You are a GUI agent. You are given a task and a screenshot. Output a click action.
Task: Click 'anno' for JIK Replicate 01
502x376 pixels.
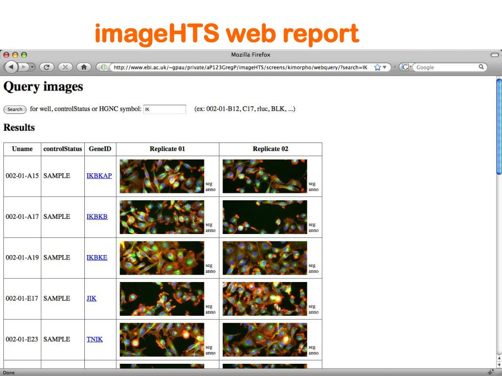[210, 312]
